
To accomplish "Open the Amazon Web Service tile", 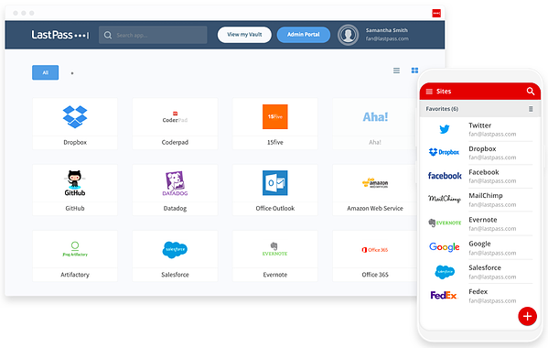I will pyautogui.click(x=375, y=190).
